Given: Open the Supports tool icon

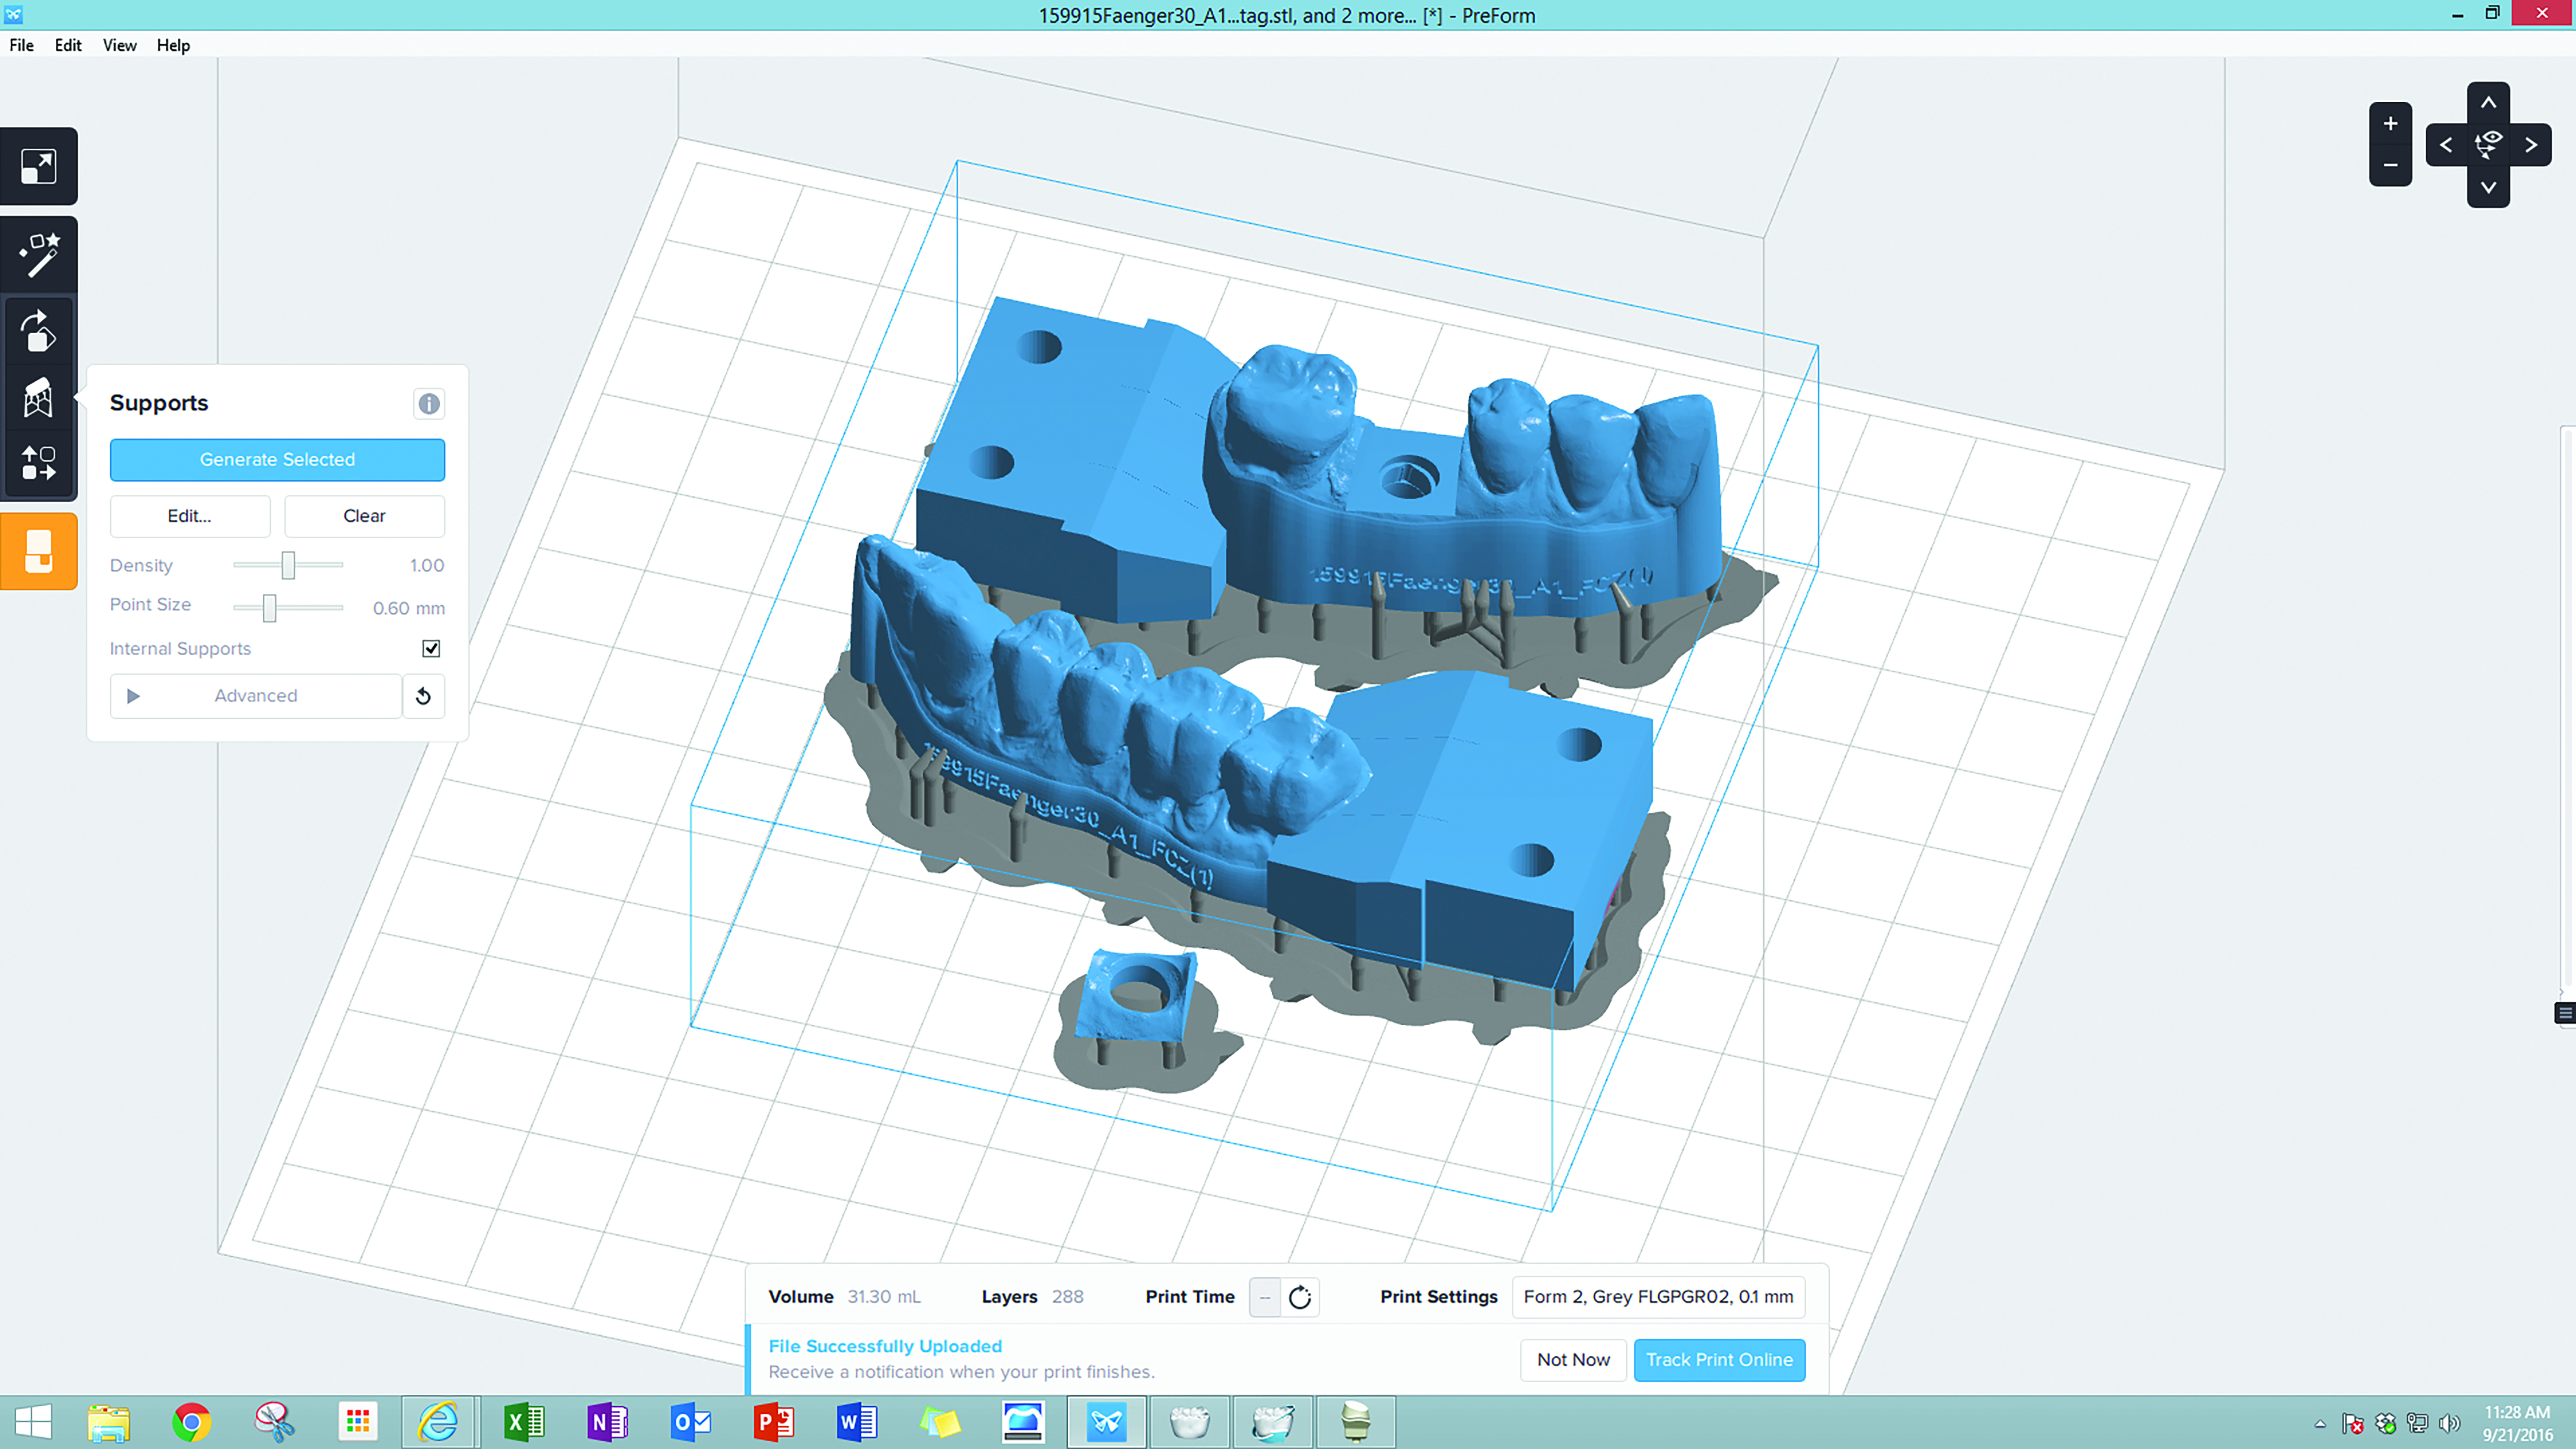Looking at the screenshot, I should [38, 398].
